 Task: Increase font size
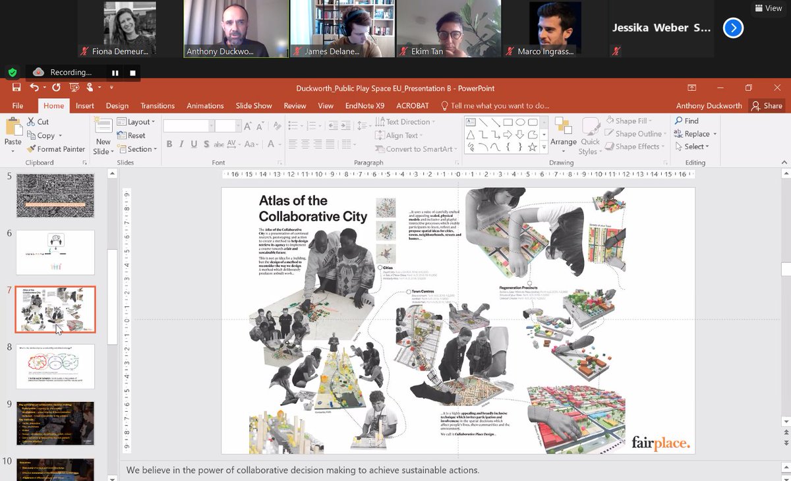click(247, 125)
